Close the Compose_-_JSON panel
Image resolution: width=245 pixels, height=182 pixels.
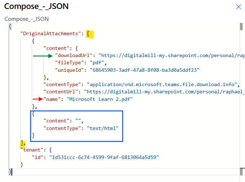(x=238, y=7)
